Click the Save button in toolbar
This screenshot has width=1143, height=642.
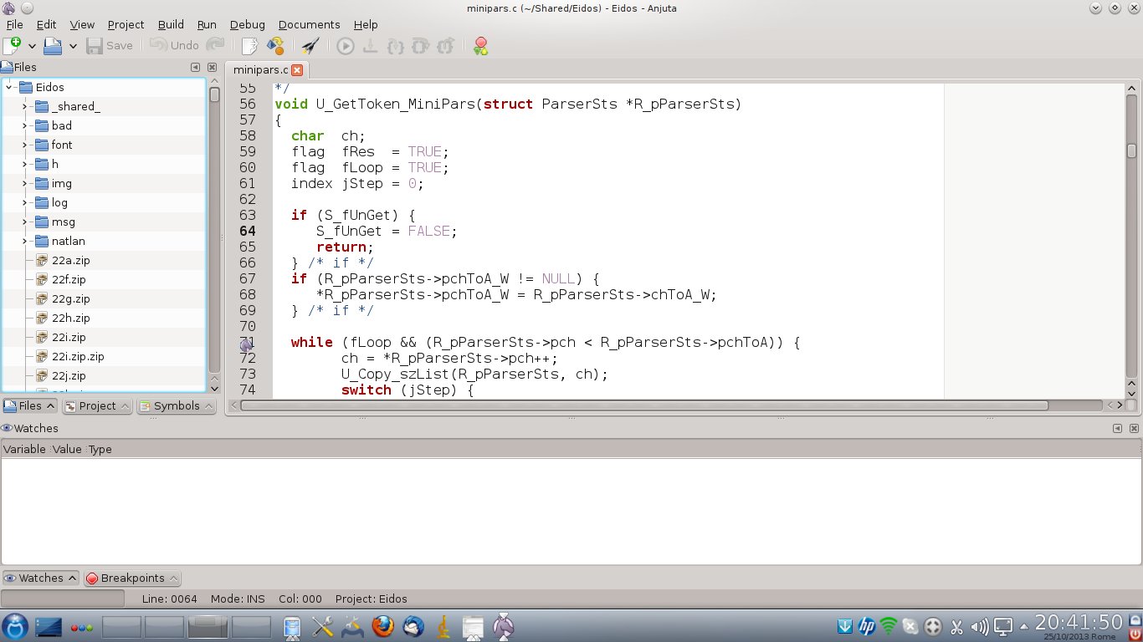110,45
